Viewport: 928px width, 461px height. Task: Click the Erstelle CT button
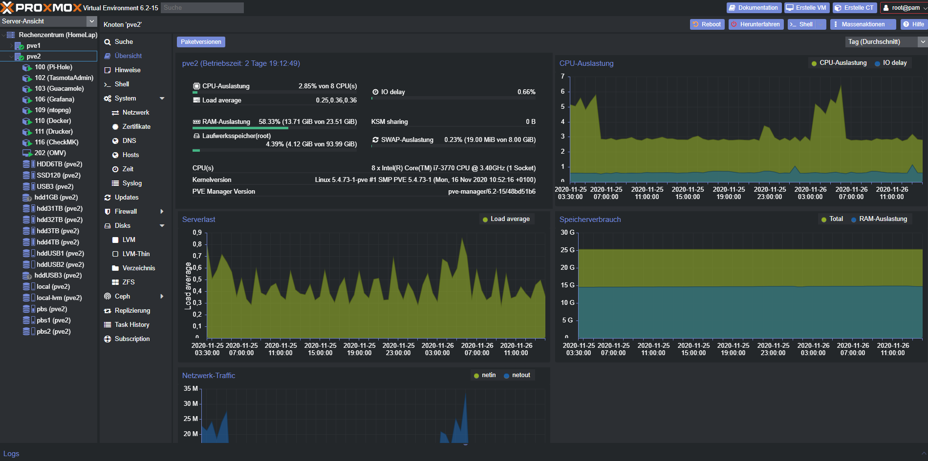(855, 8)
